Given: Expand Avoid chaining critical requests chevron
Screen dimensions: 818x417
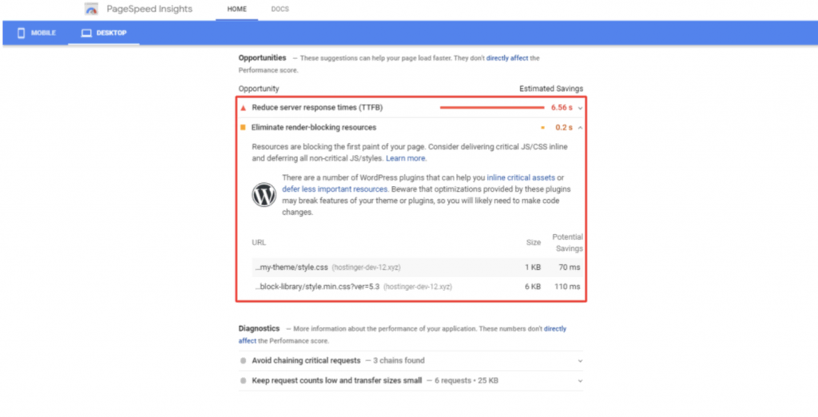Looking at the screenshot, I should 580,360.
